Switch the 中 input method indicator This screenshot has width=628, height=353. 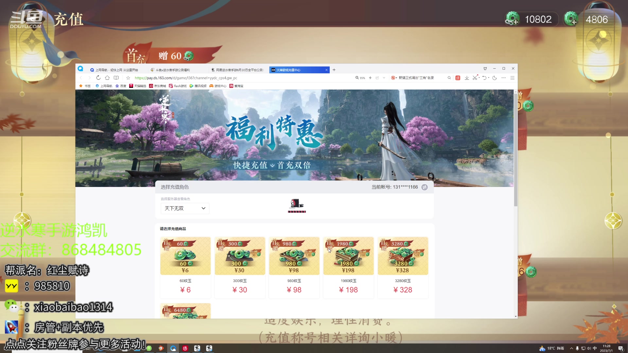click(595, 348)
